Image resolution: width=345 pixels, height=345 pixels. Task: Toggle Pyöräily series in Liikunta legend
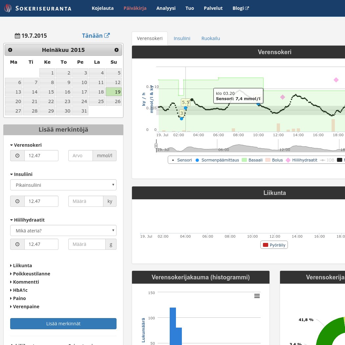click(274, 245)
